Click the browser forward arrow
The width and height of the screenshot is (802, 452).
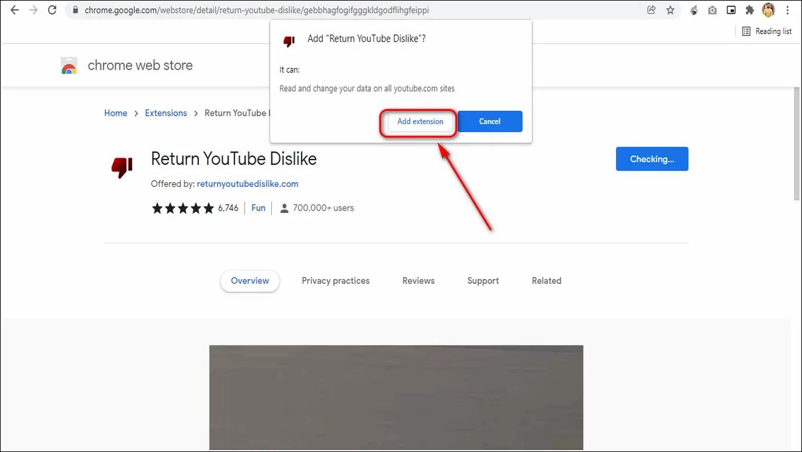[34, 10]
